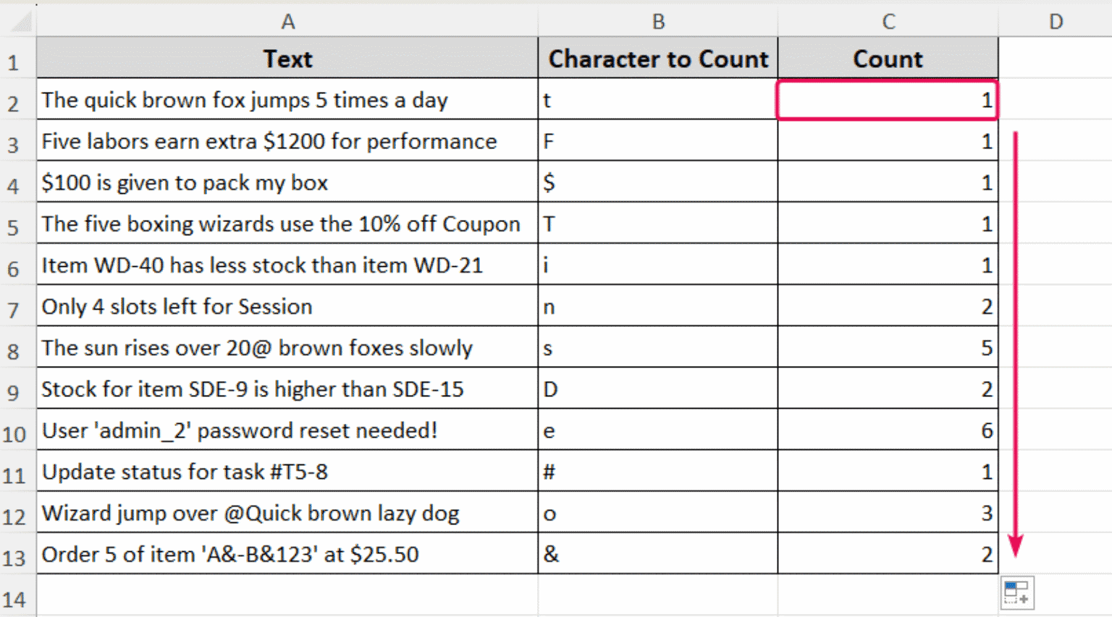Select the cell with count value 6
The height and width of the screenshot is (617, 1112).
[888, 430]
